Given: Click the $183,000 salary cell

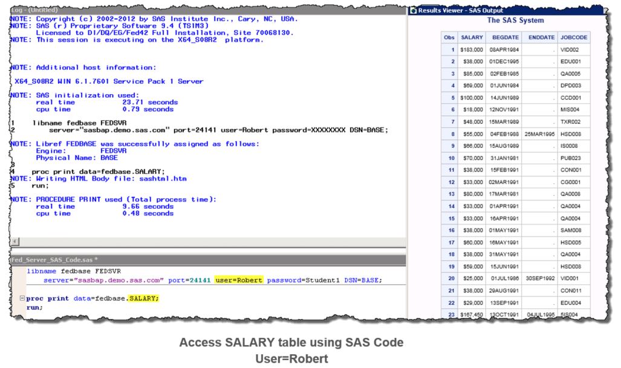Looking at the screenshot, I should (x=471, y=49).
